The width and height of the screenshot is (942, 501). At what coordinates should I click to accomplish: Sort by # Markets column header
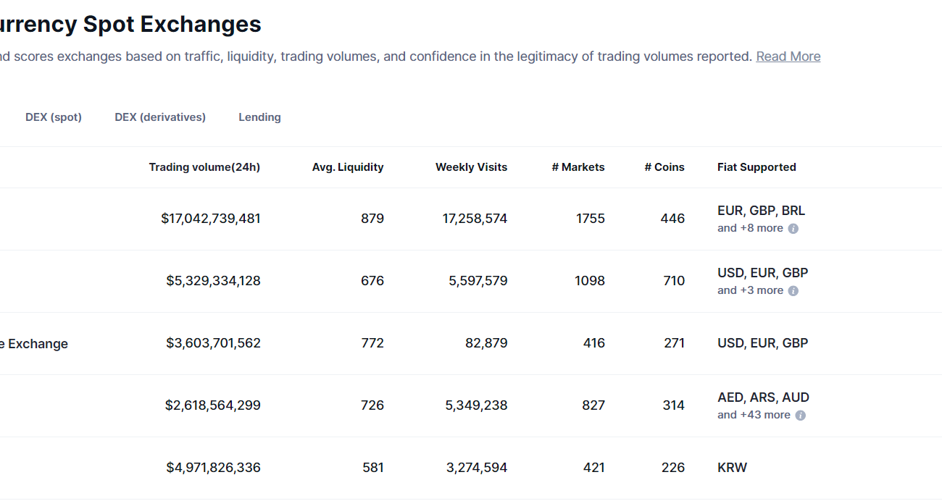(x=578, y=167)
